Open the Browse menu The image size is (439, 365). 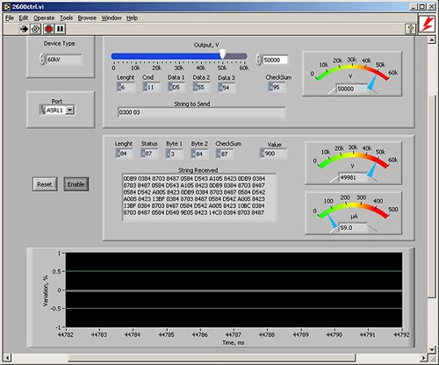(87, 18)
